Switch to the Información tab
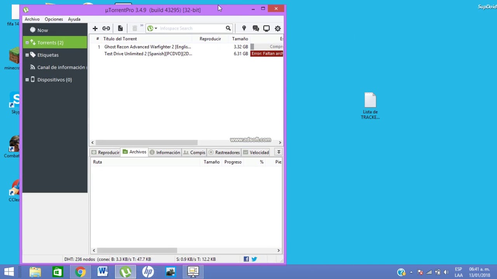497x279 pixels. click(x=165, y=152)
